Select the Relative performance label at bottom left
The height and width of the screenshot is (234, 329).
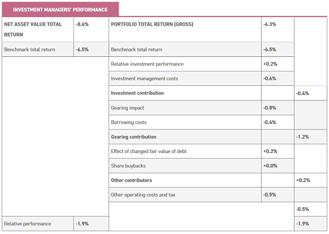click(27, 224)
